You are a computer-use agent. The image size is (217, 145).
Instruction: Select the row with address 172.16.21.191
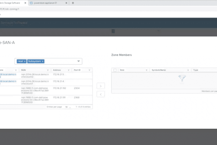click(x=46, y=100)
